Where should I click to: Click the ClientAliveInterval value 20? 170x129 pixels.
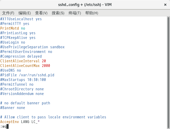click(x=44, y=61)
